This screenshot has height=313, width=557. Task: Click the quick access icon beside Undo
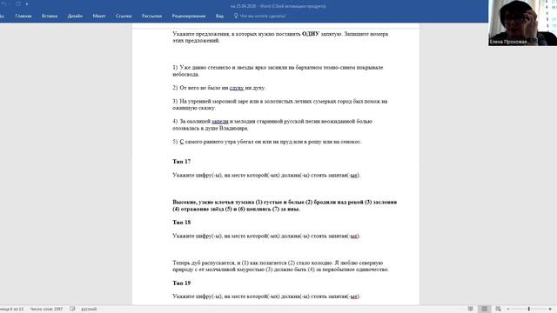pos(18,3)
